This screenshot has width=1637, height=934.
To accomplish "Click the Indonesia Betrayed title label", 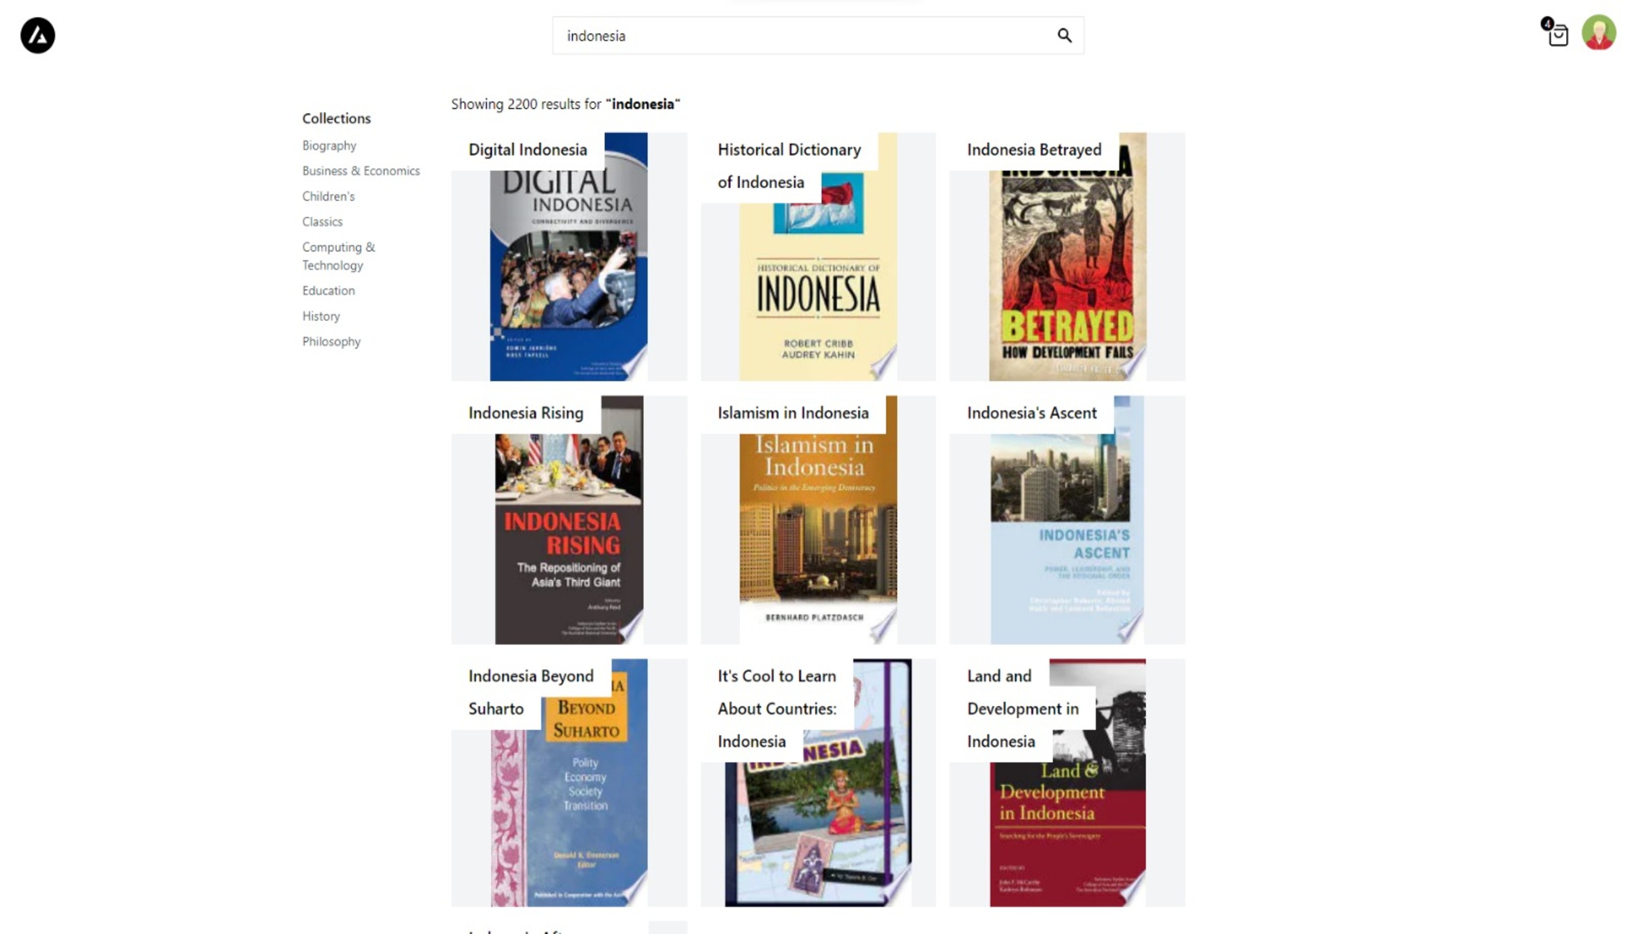I will coord(1033,149).
